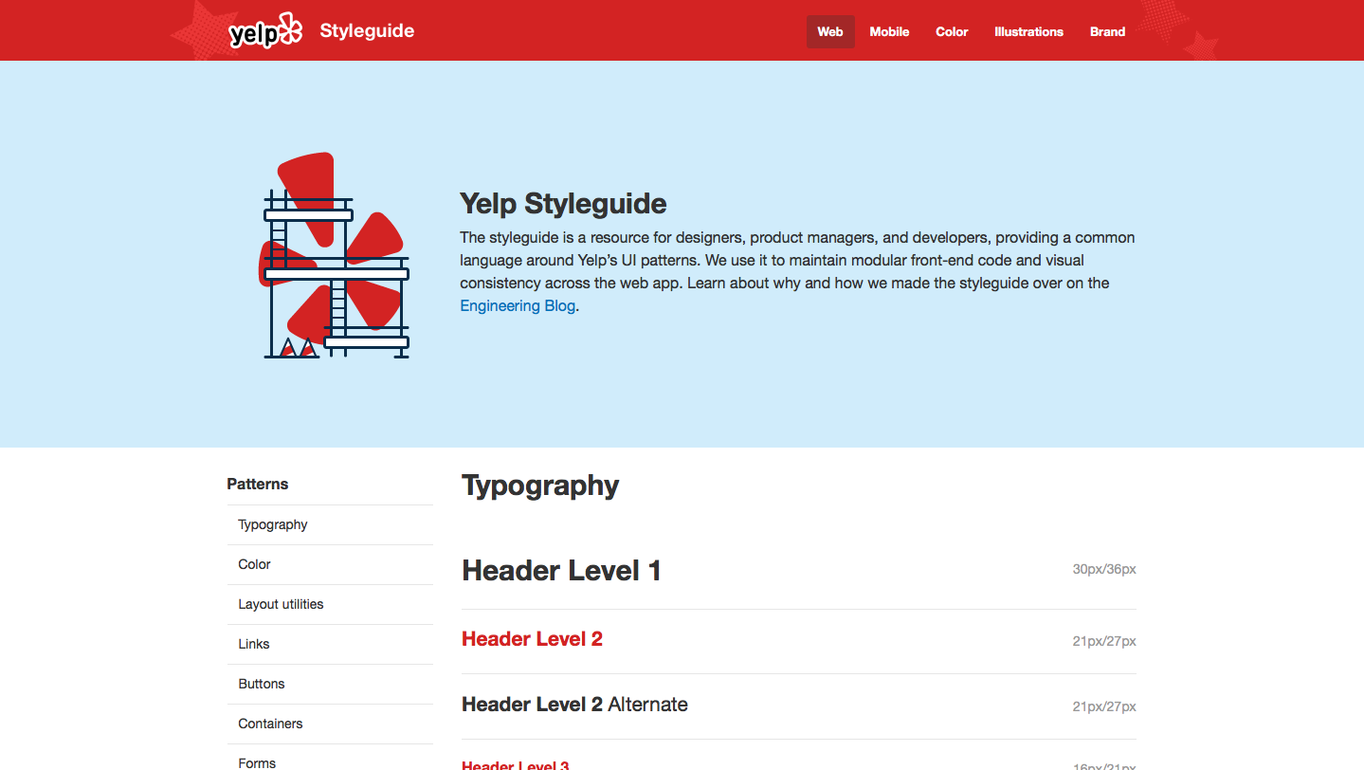
Task: Click the Patterns sidebar heading
Action: pos(258,484)
